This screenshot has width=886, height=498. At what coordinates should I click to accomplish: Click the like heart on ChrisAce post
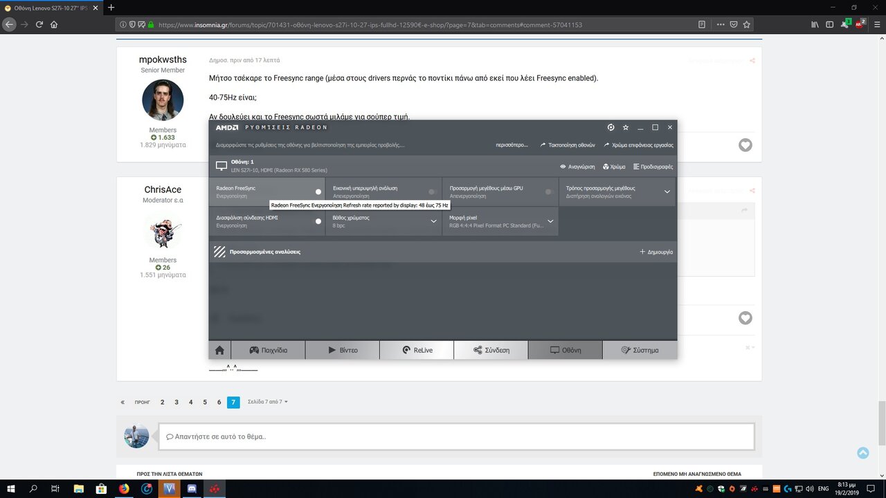tap(745, 318)
